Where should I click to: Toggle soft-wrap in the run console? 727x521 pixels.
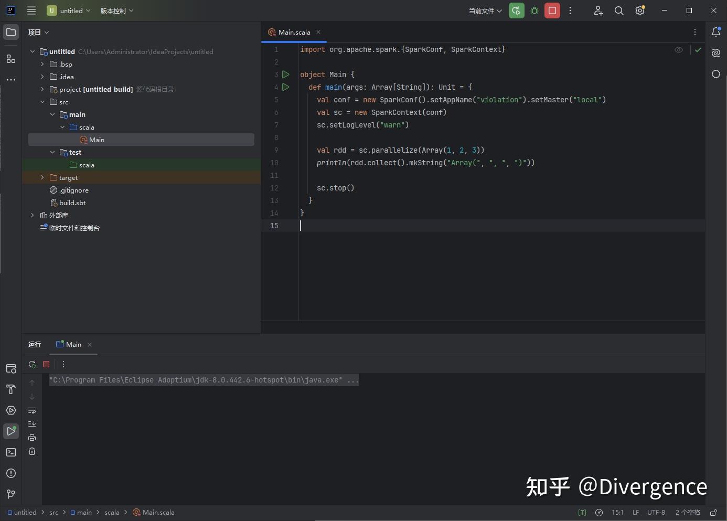coord(32,411)
